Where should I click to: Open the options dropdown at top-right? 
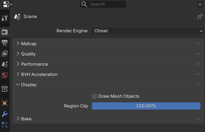pyautogui.click(x=200, y=4)
